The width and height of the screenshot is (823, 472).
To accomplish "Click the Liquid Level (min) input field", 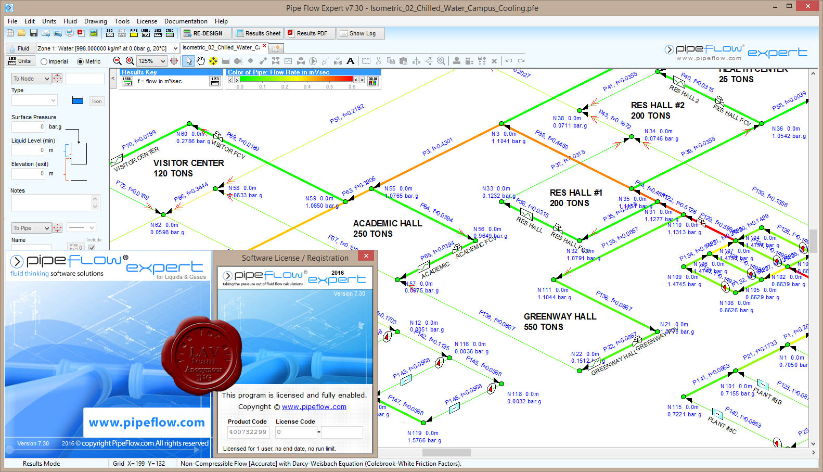I will click(x=29, y=150).
